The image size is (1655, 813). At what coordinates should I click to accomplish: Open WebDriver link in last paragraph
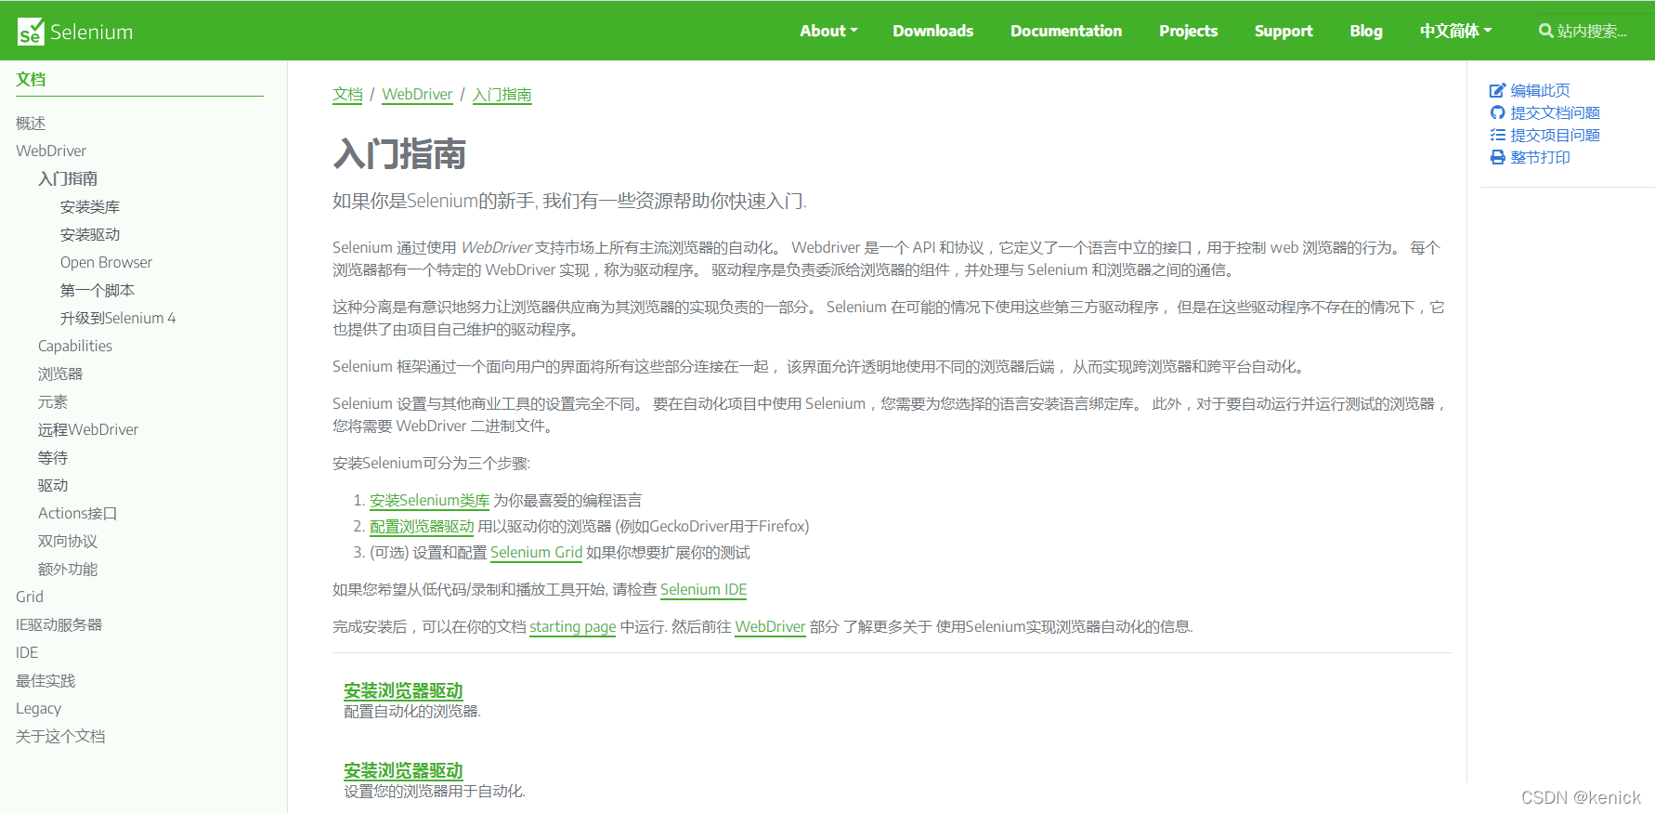[x=770, y=626]
